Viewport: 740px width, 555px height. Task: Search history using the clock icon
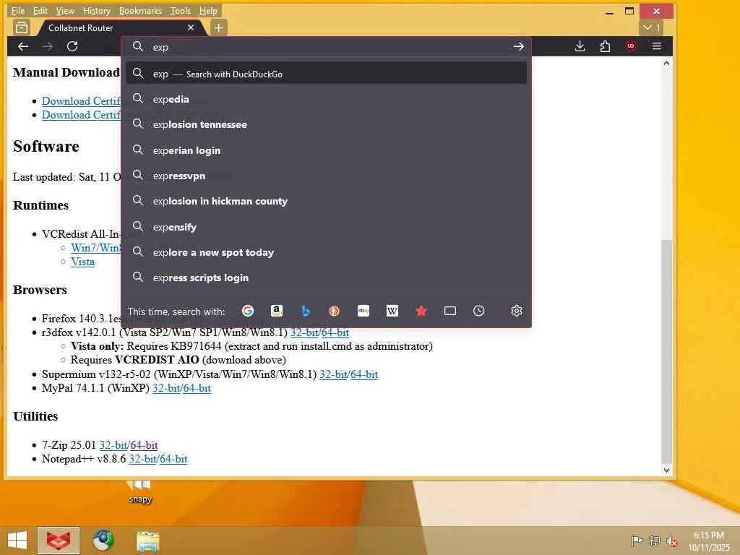pyautogui.click(x=479, y=311)
